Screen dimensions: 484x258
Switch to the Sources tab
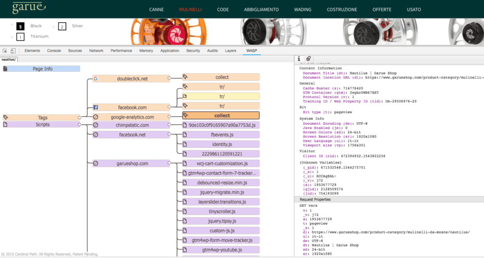pos(75,51)
